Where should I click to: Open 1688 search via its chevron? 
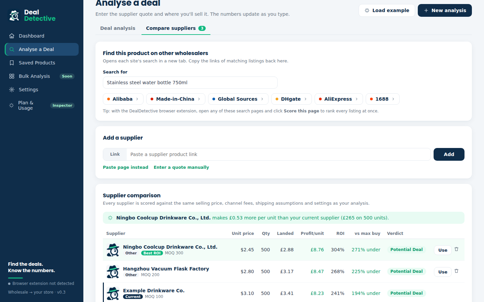[393, 99]
